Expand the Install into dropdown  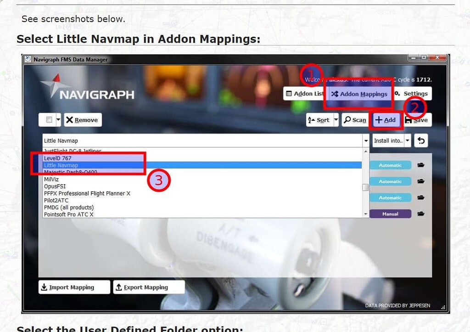coord(408,141)
